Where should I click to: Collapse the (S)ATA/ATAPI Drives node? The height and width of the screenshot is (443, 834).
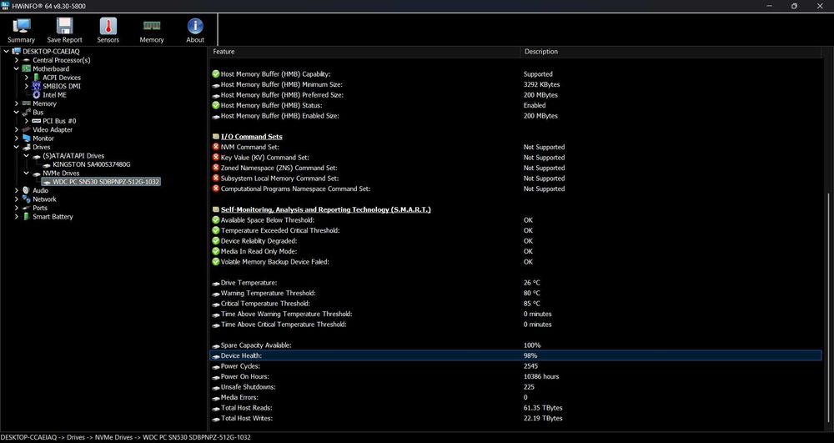pos(27,156)
